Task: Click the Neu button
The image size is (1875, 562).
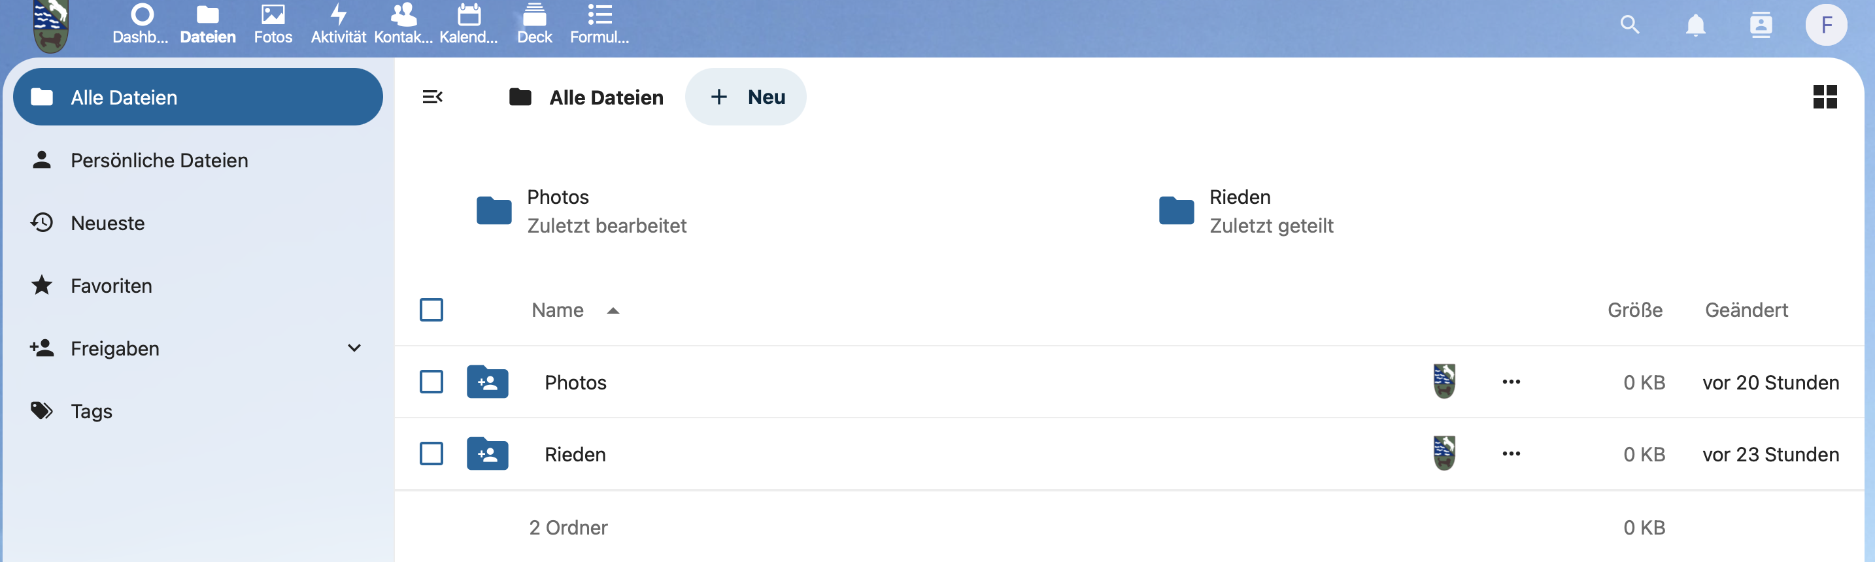Action: 746,97
